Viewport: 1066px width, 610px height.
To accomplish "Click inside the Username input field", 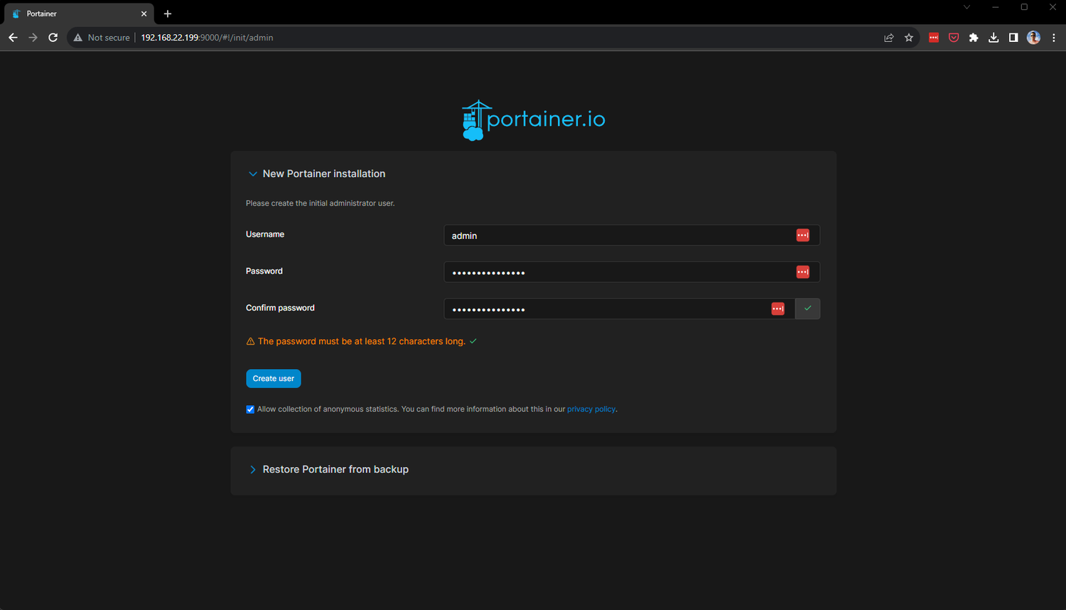I will point(604,235).
